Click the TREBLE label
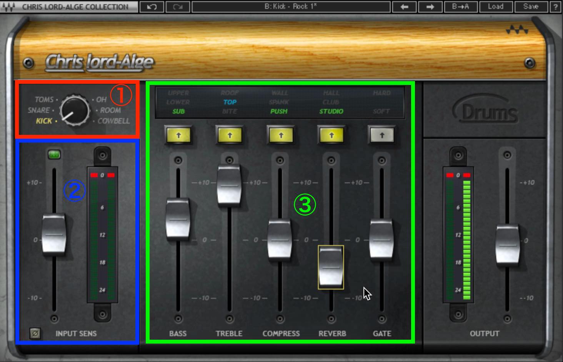Screen dimensions: 563x362 [x=229, y=334]
